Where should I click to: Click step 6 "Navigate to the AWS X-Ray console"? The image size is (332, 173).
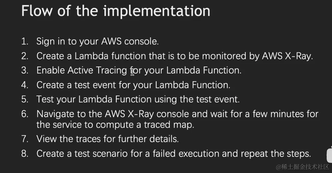coord(177,114)
